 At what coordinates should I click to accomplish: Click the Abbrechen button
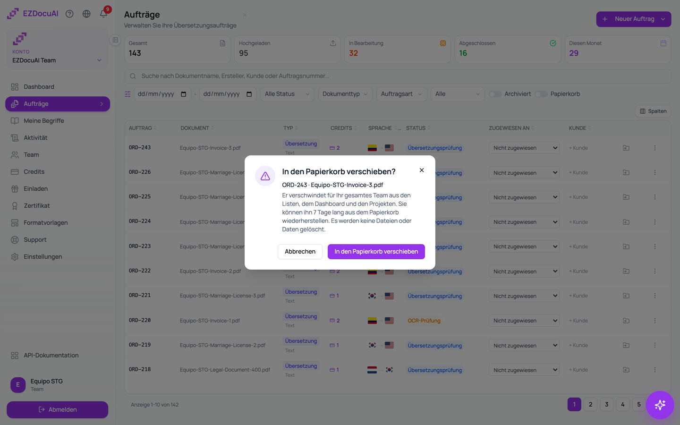[x=300, y=252]
